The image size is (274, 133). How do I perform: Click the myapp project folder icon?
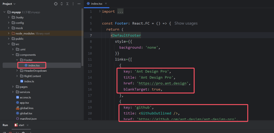tap(9, 12)
